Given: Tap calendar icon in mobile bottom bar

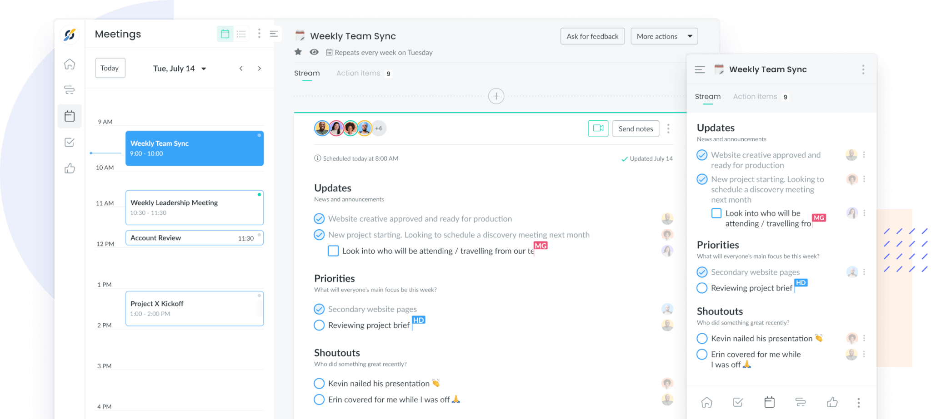Looking at the screenshot, I should tap(769, 402).
